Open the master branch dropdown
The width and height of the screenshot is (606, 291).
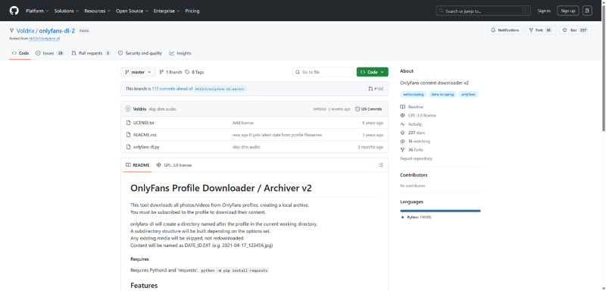tap(138, 72)
